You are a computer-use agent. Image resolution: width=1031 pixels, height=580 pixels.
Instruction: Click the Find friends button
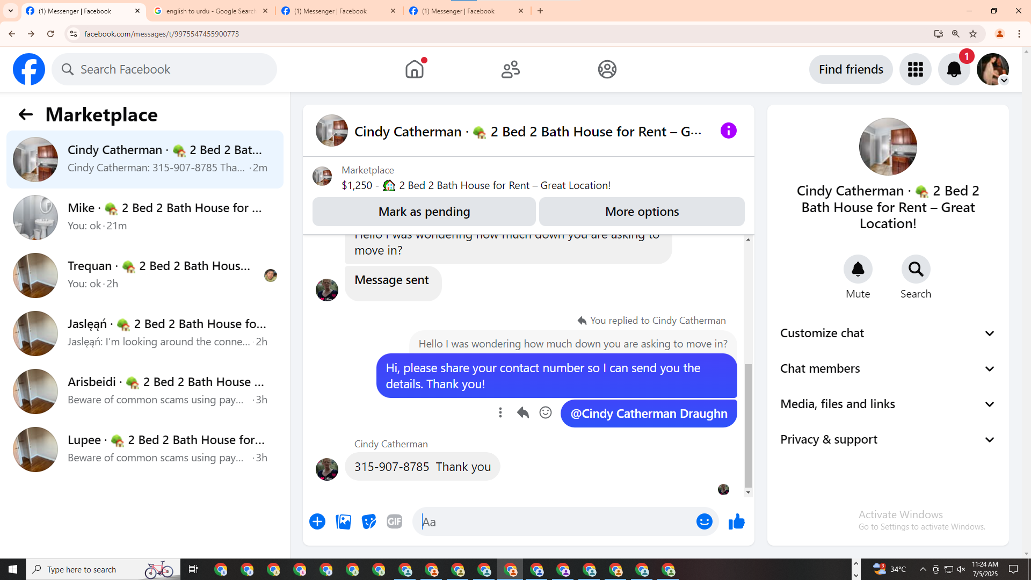(x=851, y=69)
